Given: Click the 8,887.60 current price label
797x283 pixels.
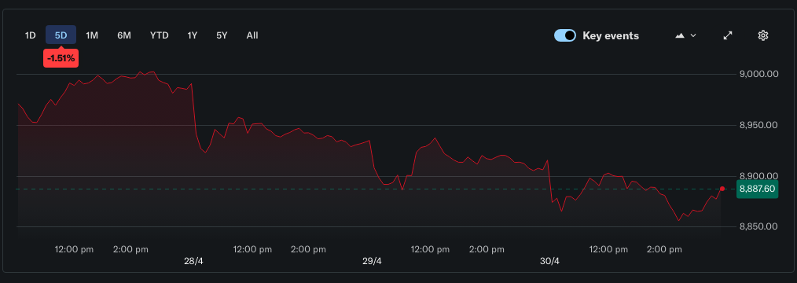Looking at the screenshot, I should click(758, 189).
